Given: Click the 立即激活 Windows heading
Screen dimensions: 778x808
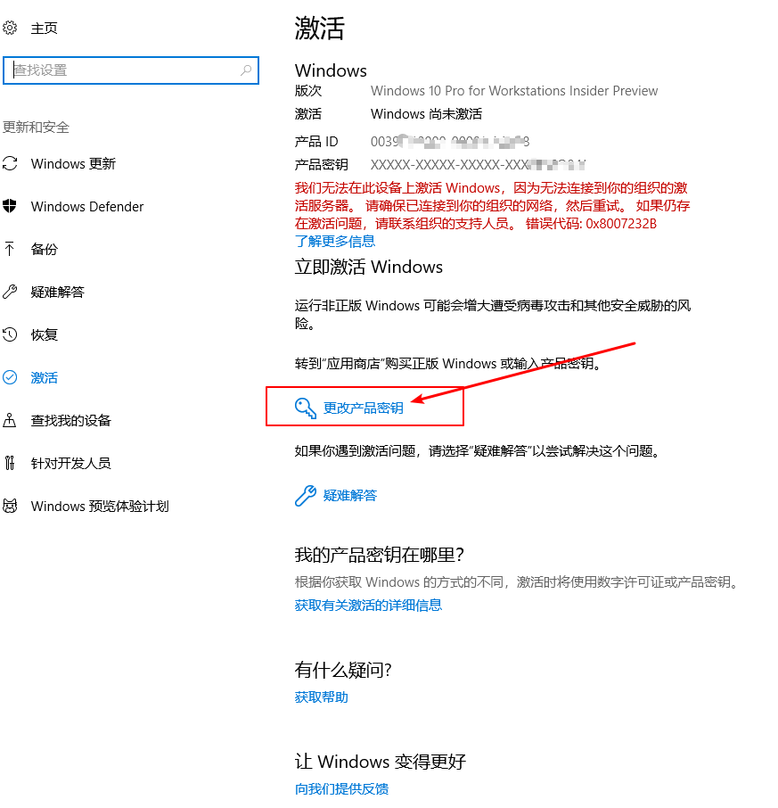Looking at the screenshot, I should pyautogui.click(x=369, y=267).
